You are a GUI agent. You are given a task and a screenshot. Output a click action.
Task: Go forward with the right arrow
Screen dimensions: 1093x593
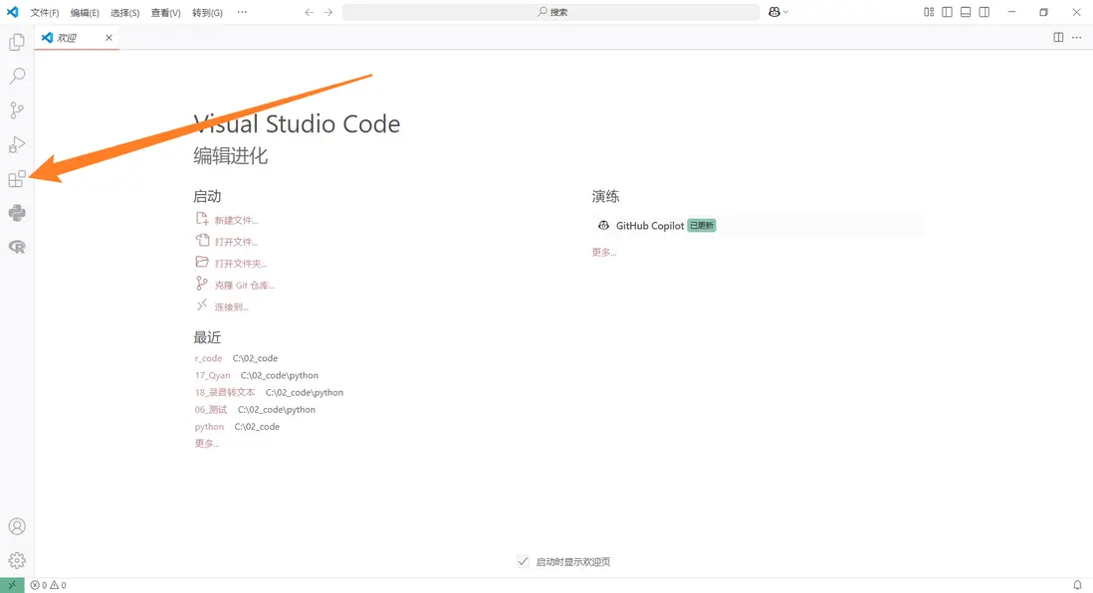328,12
